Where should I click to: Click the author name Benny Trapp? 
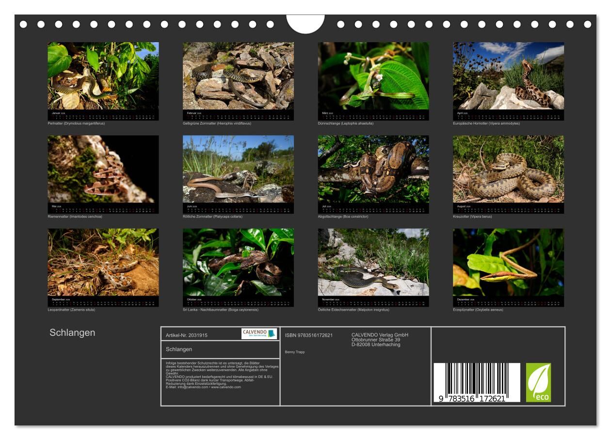[295, 352]
